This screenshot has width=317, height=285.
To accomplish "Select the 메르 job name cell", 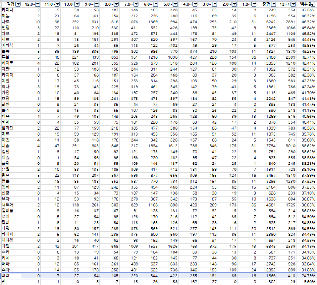I will click(x=11, y=134).
